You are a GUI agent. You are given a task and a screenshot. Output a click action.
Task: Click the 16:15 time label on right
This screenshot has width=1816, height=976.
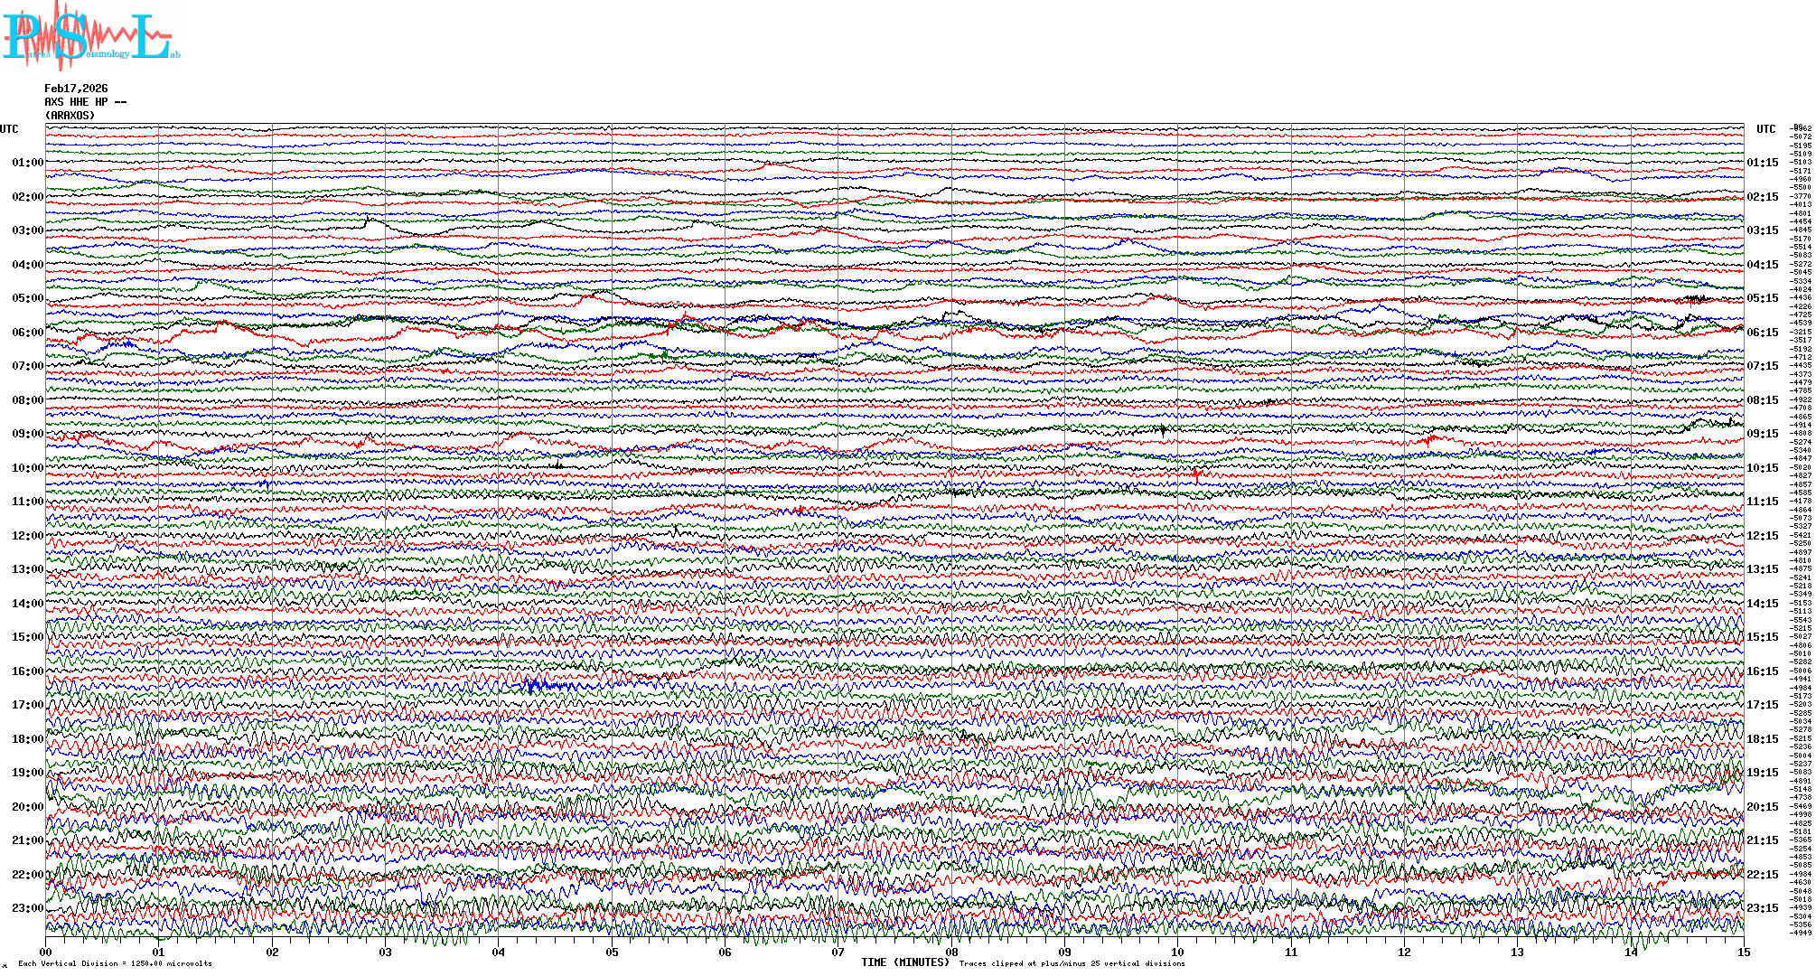[x=1762, y=671]
